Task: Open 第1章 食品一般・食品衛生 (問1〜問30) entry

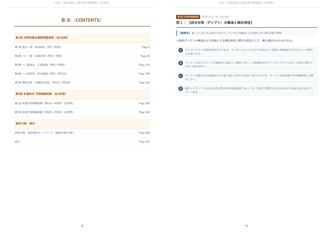Action: pyautogui.click(x=82, y=47)
